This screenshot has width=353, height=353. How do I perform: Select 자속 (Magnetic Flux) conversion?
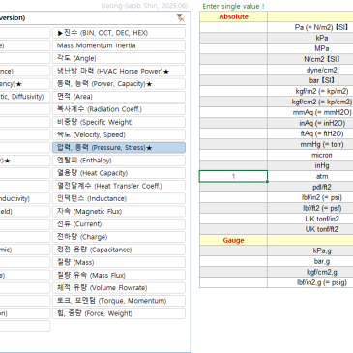click(119, 212)
